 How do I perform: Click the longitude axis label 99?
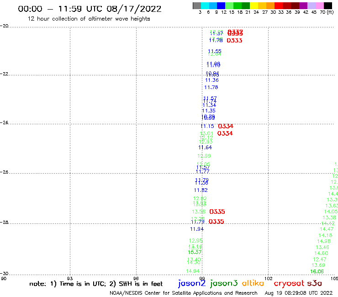click(202, 279)
